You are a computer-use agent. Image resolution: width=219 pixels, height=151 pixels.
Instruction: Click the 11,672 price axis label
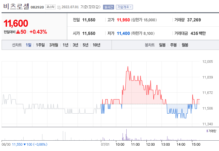click(x=208, y=93)
